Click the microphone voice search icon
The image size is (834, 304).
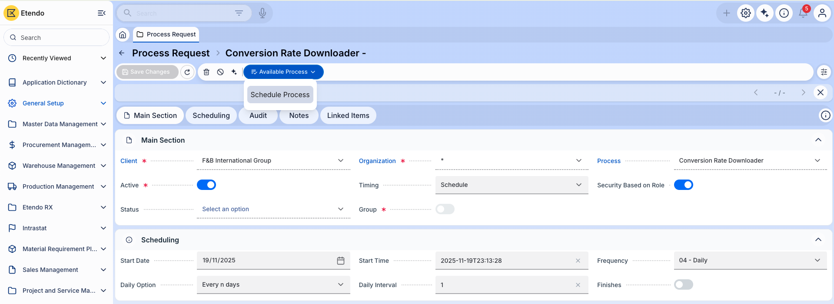click(262, 13)
